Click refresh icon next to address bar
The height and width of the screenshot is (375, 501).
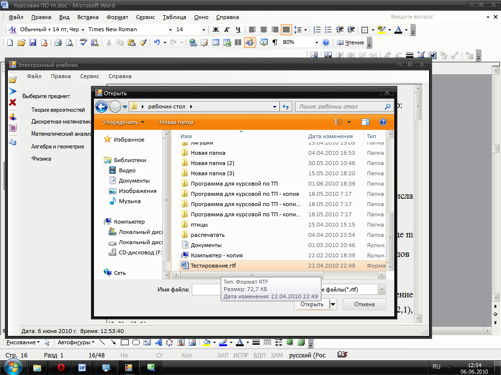[286, 106]
